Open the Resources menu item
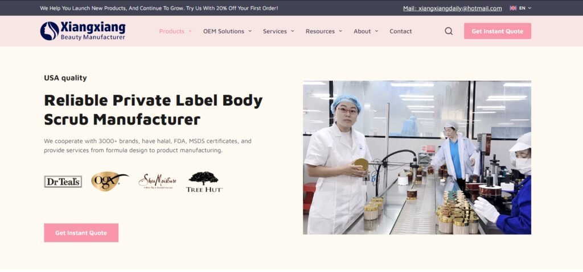583x272 pixels. point(320,31)
